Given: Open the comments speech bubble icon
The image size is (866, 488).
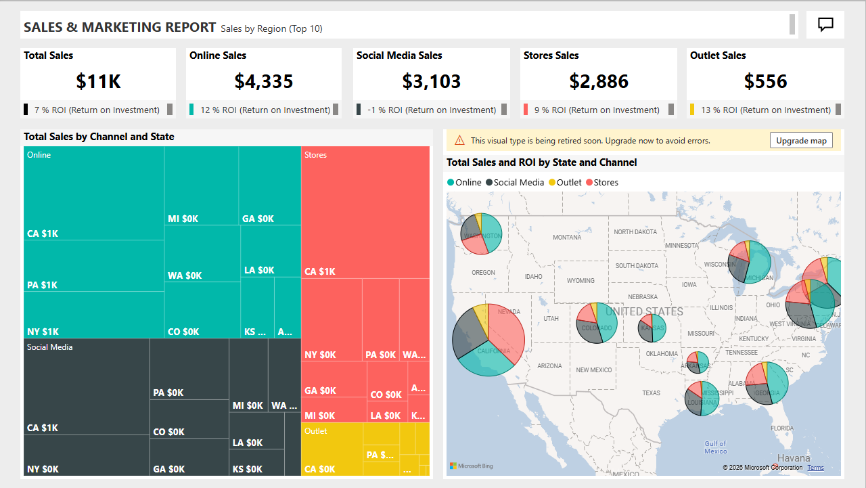Looking at the screenshot, I should coord(825,25).
